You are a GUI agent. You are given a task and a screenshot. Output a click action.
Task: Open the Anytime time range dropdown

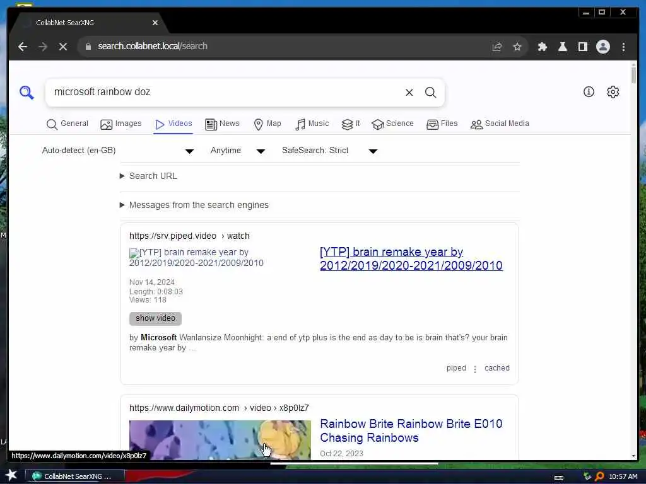[238, 151]
